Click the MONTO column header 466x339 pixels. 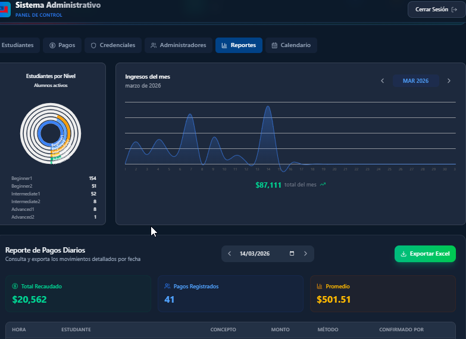pyautogui.click(x=280, y=330)
